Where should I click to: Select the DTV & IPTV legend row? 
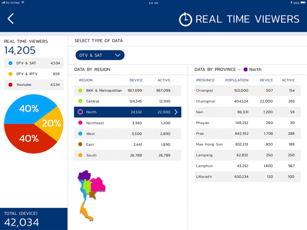tap(34, 74)
